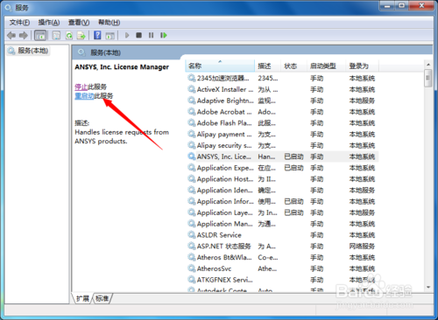This screenshot has width=438, height=320.
Task: Click the gear icon beside ANSYS service
Action: pos(192,157)
